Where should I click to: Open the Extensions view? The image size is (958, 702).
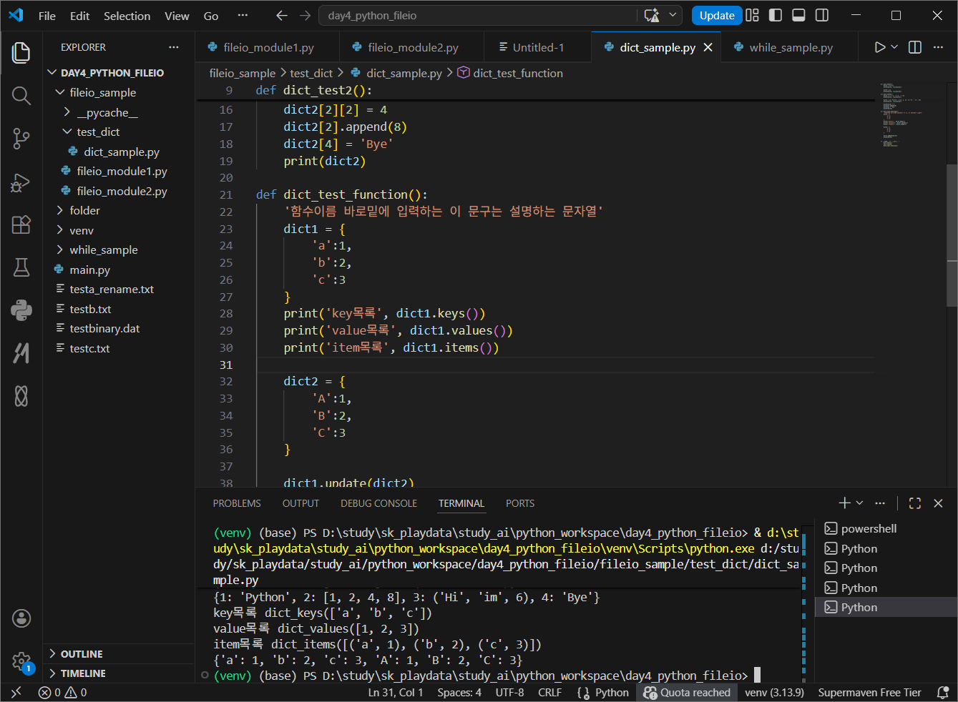pos(21,224)
